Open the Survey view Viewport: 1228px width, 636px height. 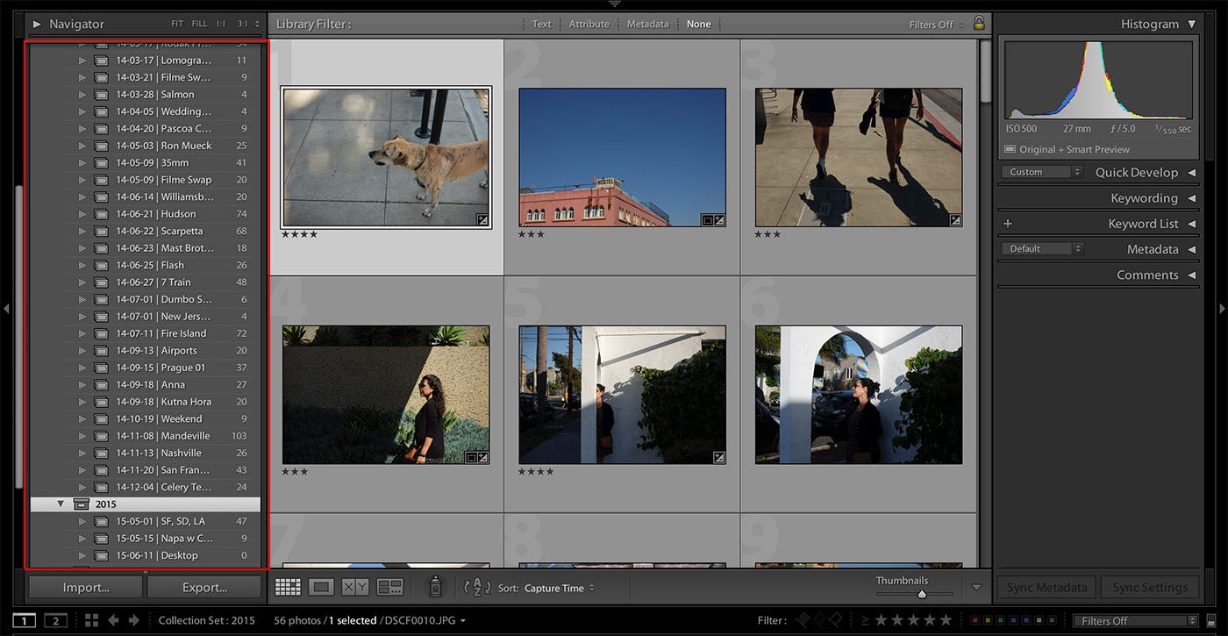(x=389, y=587)
